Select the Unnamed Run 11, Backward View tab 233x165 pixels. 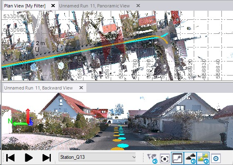[x=38, y=88]
